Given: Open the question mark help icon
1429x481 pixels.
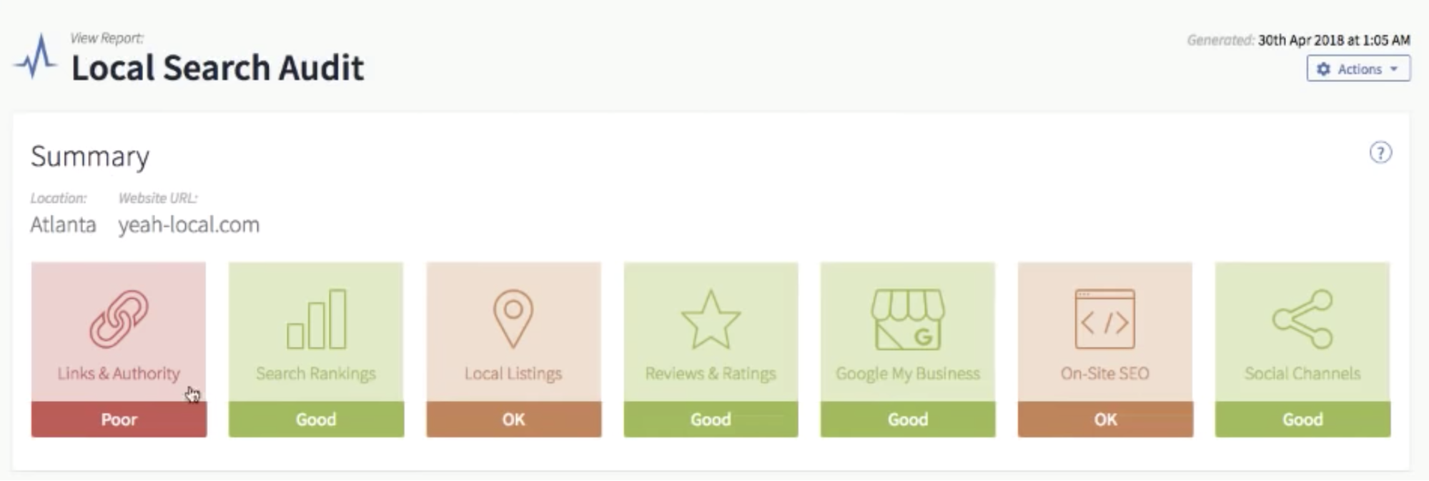Looking at the screenshot, I should click(1380, 153).
